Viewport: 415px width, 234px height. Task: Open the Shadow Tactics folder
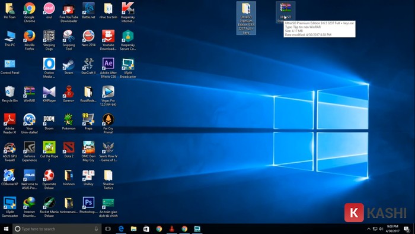108,179
